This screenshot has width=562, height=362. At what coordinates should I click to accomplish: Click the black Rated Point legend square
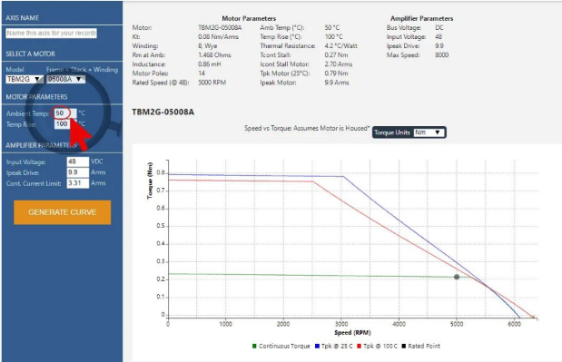pos(404,346)
